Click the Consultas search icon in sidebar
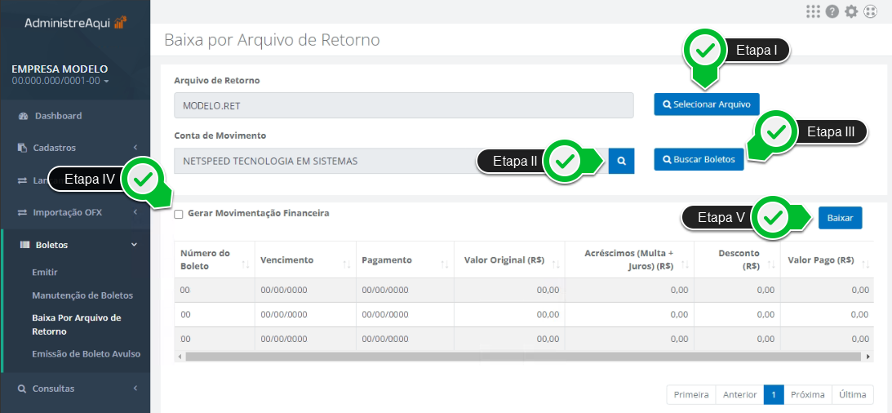Image resolution: width=892 pixels, height=413 pixels. 22,389
